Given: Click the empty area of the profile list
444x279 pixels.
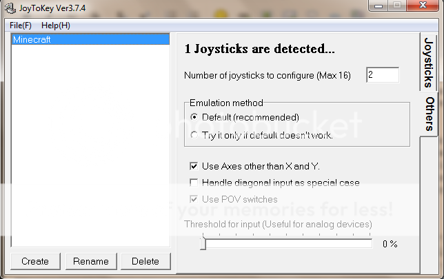Looking at the screenshot, I should [90, 152].
